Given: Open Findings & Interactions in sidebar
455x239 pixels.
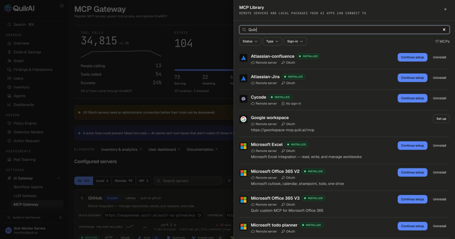Looking at the screenshot, I should tap(33, 69).
